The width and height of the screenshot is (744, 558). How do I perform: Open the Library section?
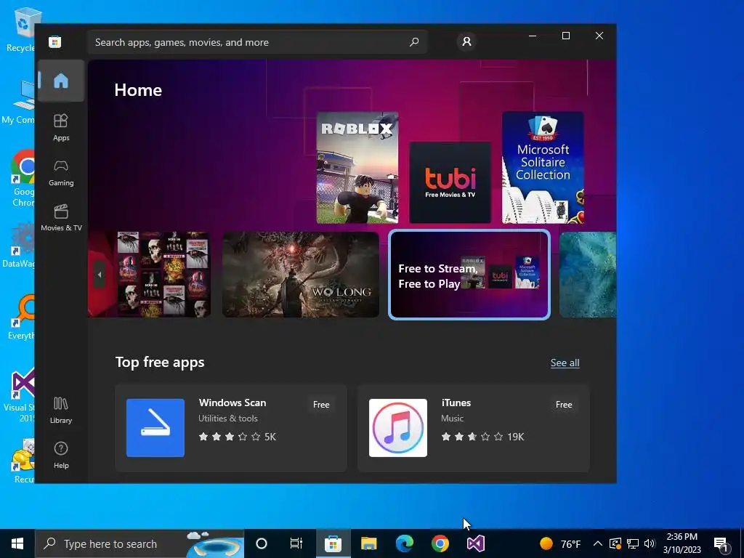click(x=61, y=411)
